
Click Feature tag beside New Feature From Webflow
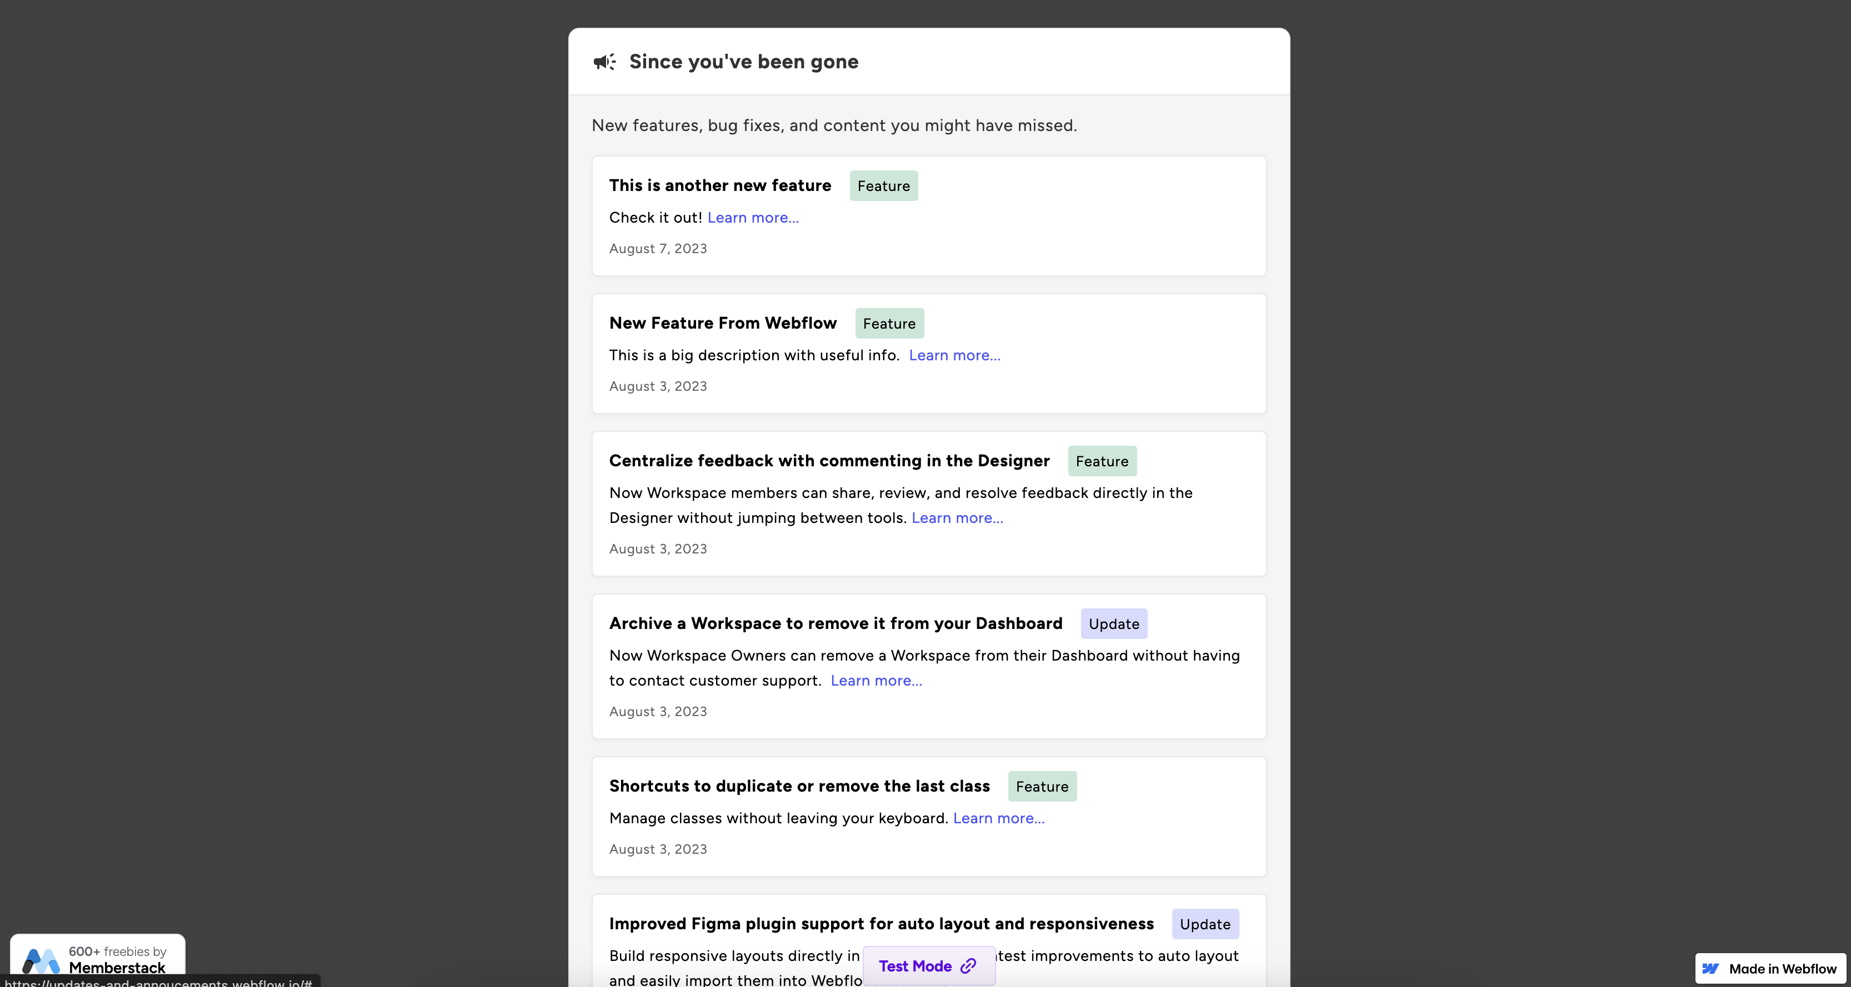click(x=889, y=324)
